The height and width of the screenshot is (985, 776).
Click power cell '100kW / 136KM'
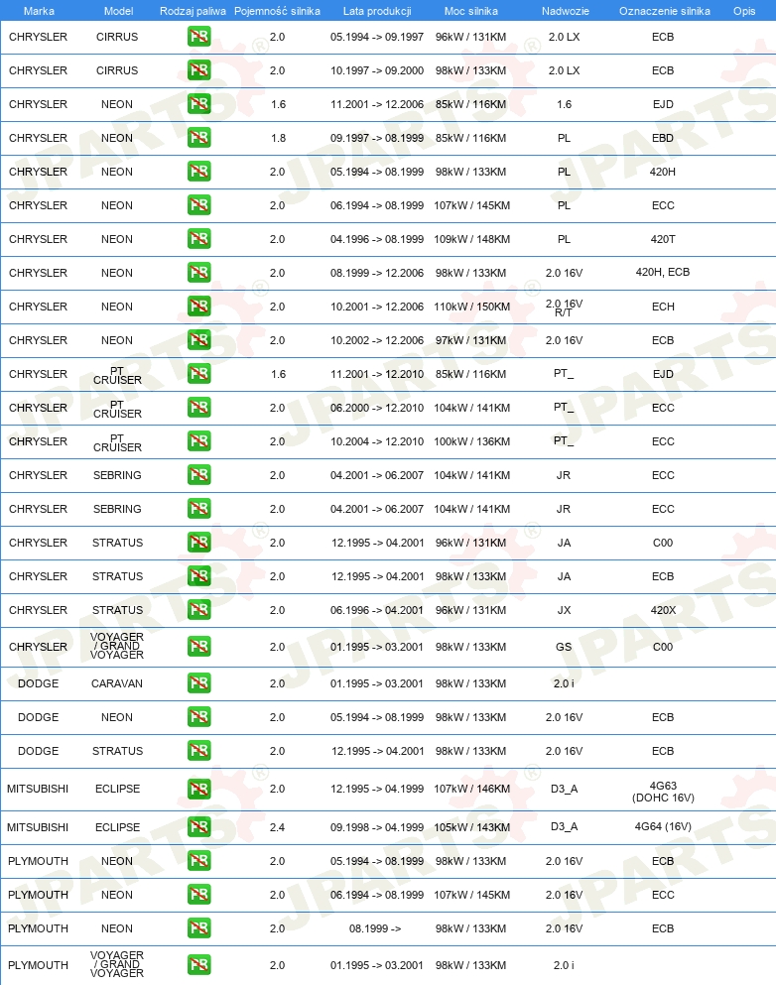pos(472,441)
